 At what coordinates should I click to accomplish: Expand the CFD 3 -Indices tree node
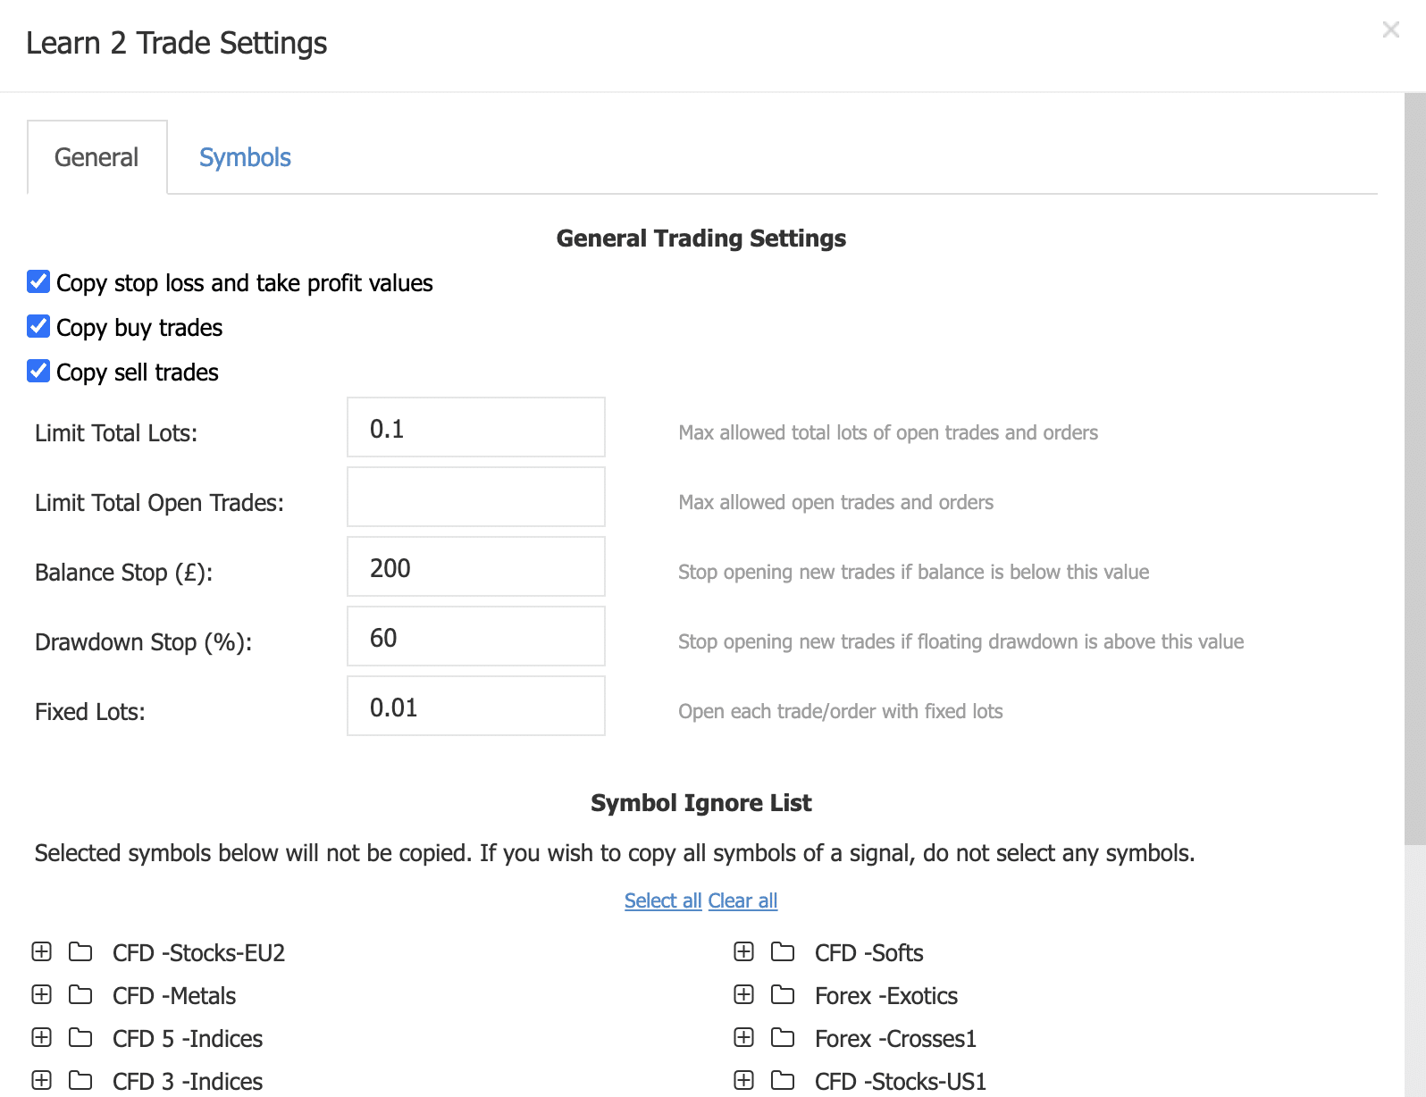coord(42,1081)
